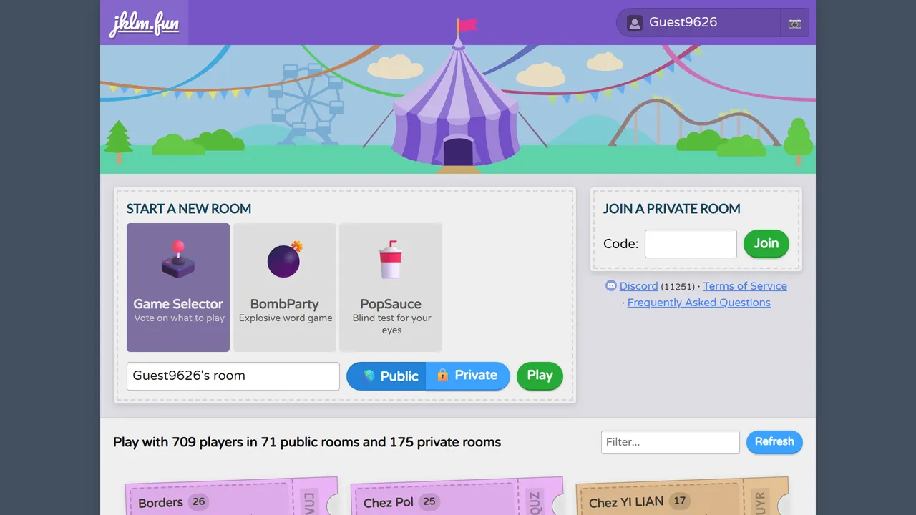Open the Chez YI LIAN room ticket
916x515 pixels.
pos(683,496)
